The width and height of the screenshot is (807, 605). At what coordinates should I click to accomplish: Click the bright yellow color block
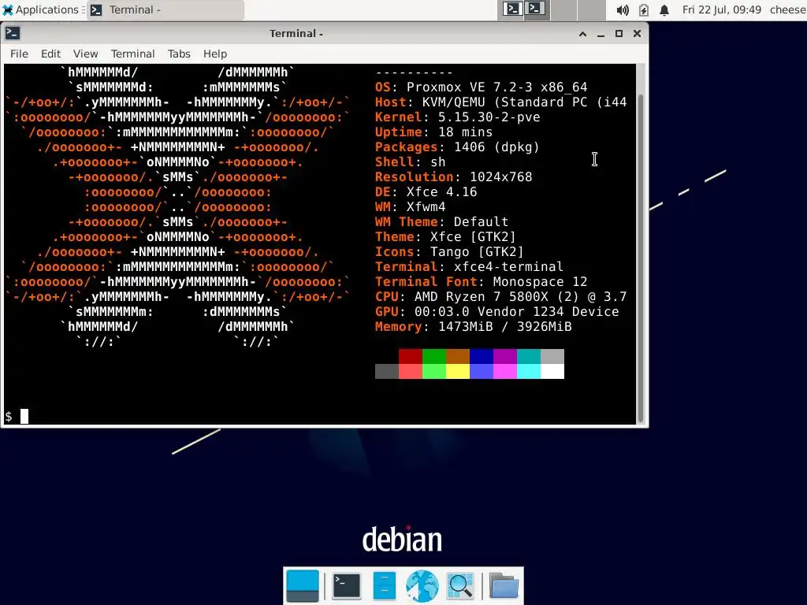coord(458,372)
